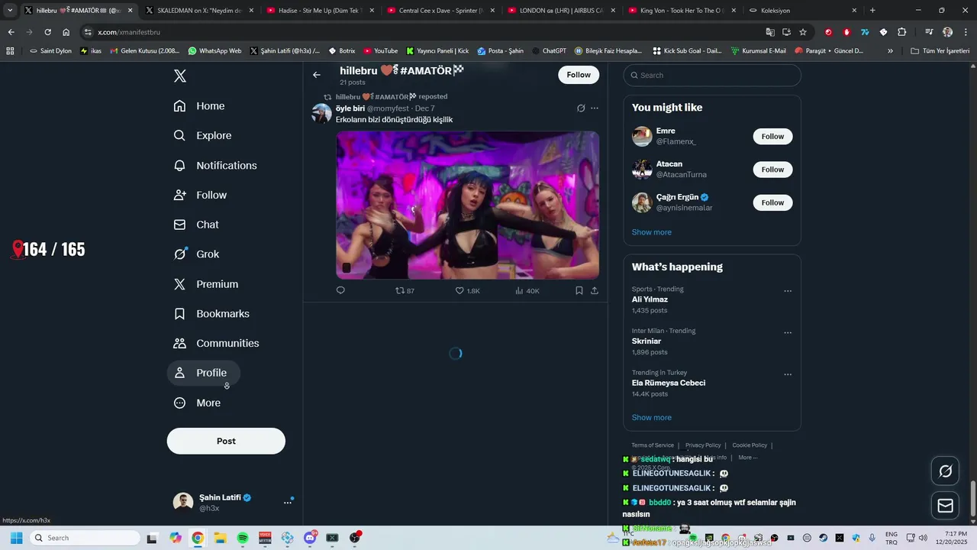This screenshot has height=550, width=977.
Task: Follow Atacan @AtacanTurna
Action: click(772, 170)
